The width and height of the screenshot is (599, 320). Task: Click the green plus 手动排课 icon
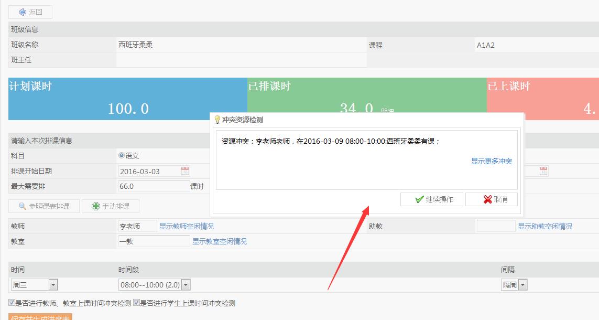pos(95,207)
